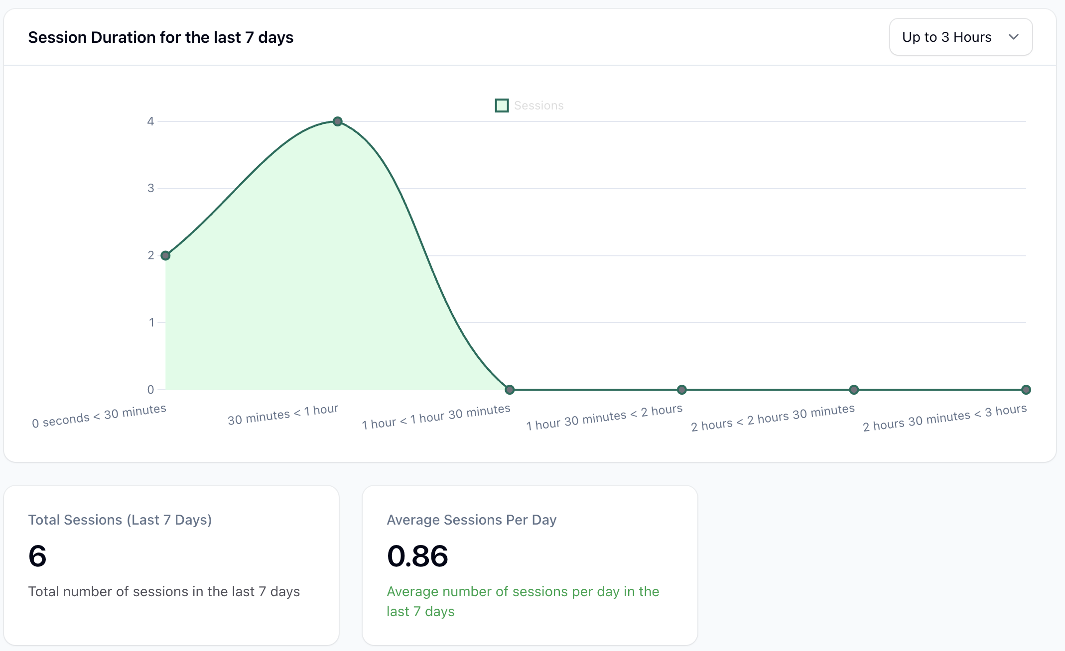The width and height of the screenshot is (1065, 651).
Task: Click data point at 1 hour 30 minutes < 2 hours
Action: [682, 390]
